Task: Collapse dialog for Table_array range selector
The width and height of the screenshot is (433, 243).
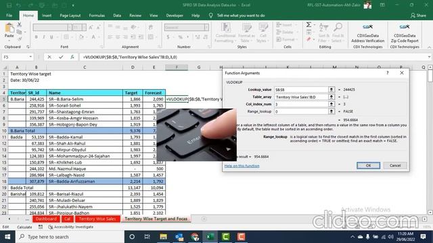Action: 332,97
